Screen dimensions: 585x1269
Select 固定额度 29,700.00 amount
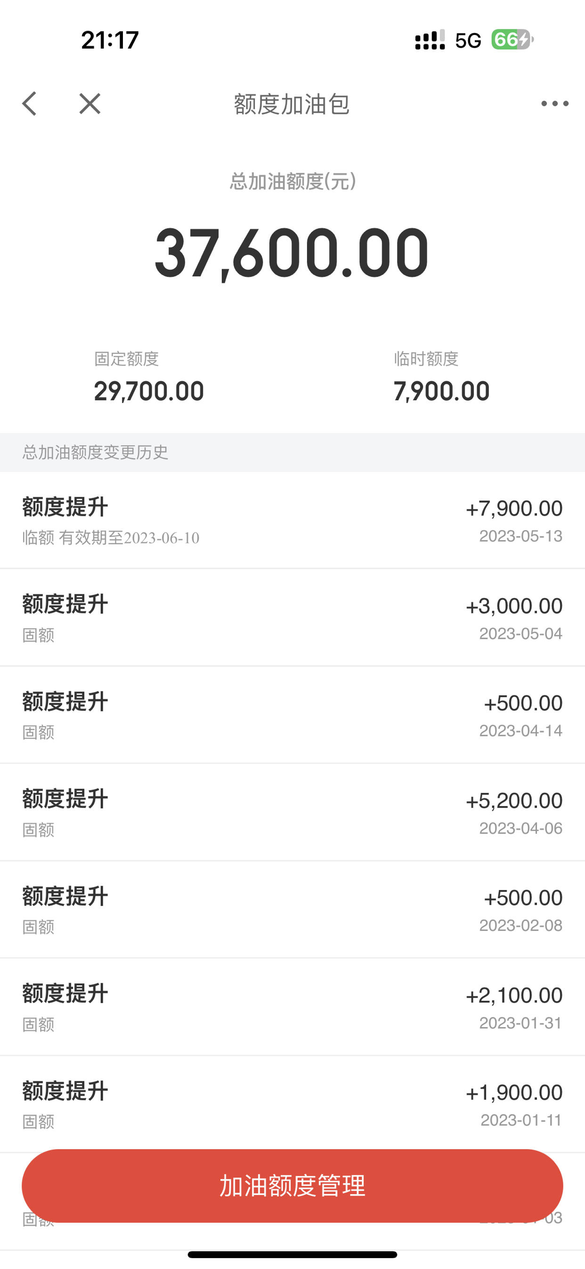pyautogui.click(x=149, y=391)
